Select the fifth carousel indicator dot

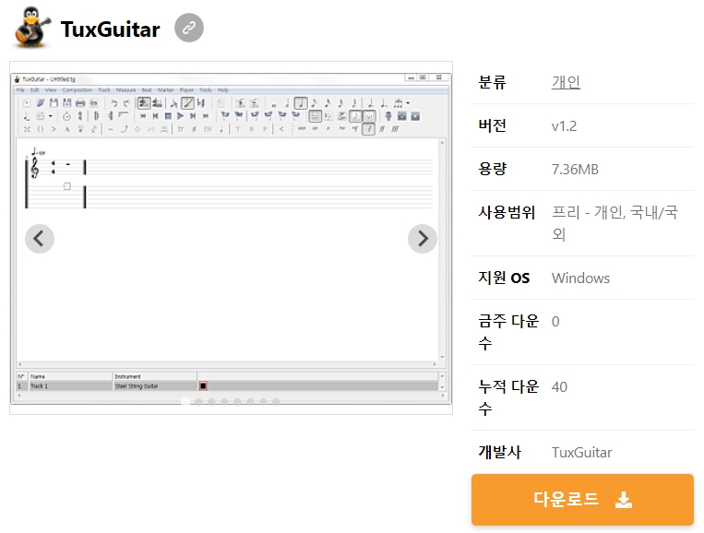(x=237, y=401)
